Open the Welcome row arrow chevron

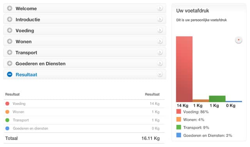[x=160, y=8]
